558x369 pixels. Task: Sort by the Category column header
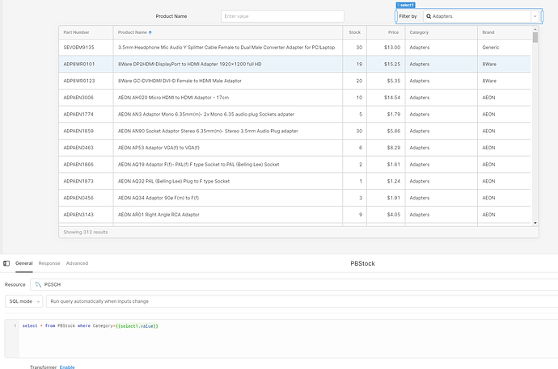pos(442,32)
